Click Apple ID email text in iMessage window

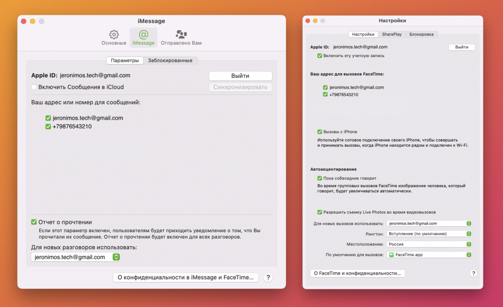[x=95, y=75]
